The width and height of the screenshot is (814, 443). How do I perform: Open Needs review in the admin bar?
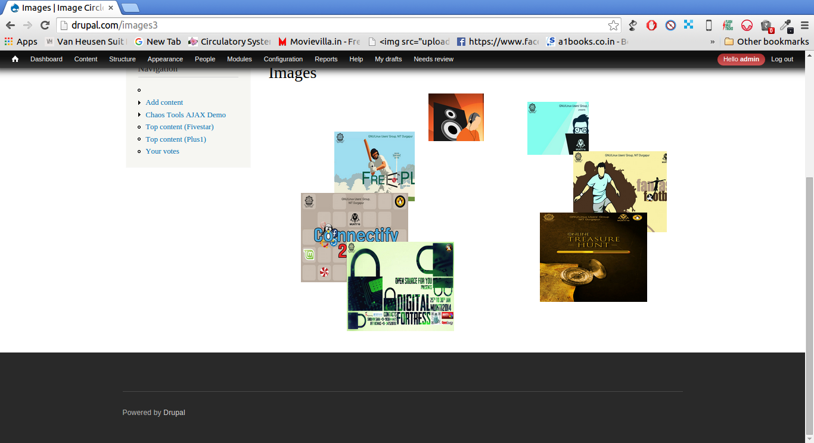433,59
